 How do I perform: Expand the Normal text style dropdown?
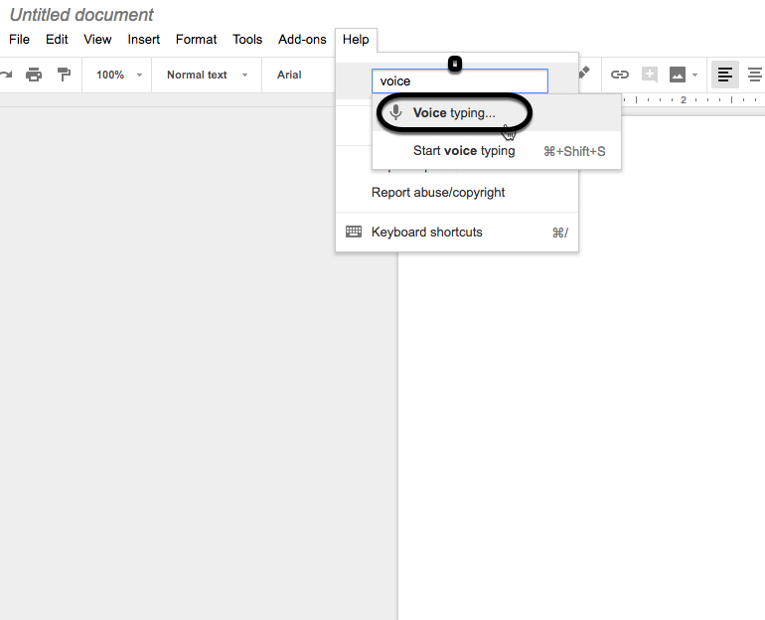click(x=207, y=75)
